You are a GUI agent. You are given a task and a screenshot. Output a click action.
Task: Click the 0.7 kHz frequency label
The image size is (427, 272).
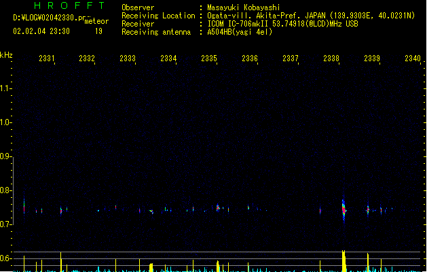5,224
